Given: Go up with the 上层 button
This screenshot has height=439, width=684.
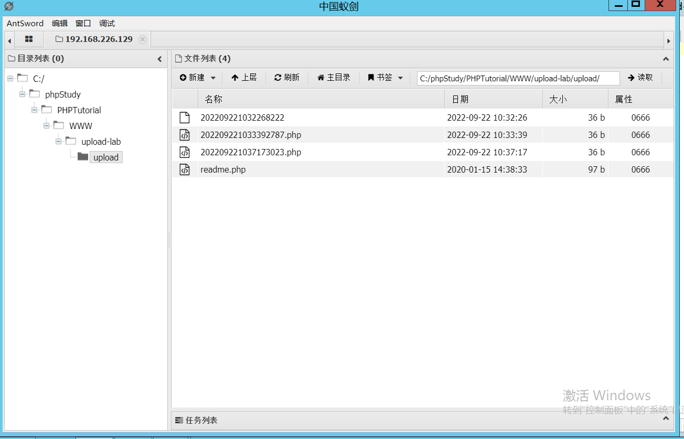Looking at the screenshot, I should coord(244,78).
